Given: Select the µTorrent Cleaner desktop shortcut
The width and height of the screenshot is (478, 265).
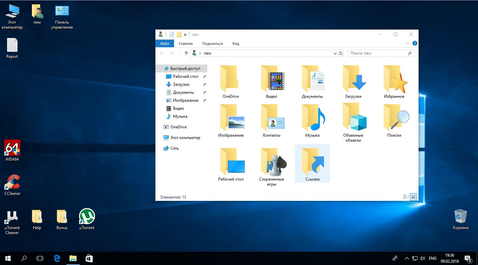Looking at the screenshot, I should coord(12,222).
